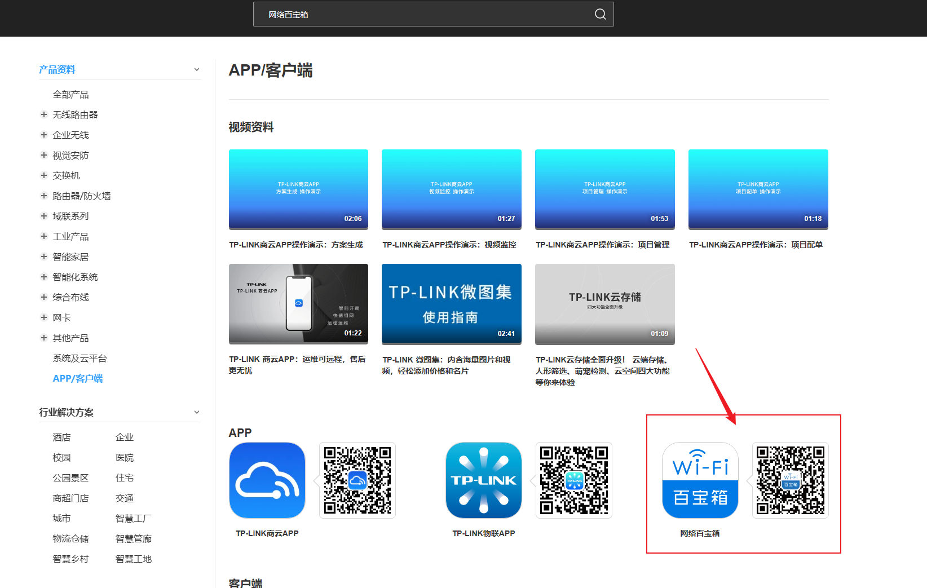Play the 商云APP phone video thumbnail

point(298,304)
